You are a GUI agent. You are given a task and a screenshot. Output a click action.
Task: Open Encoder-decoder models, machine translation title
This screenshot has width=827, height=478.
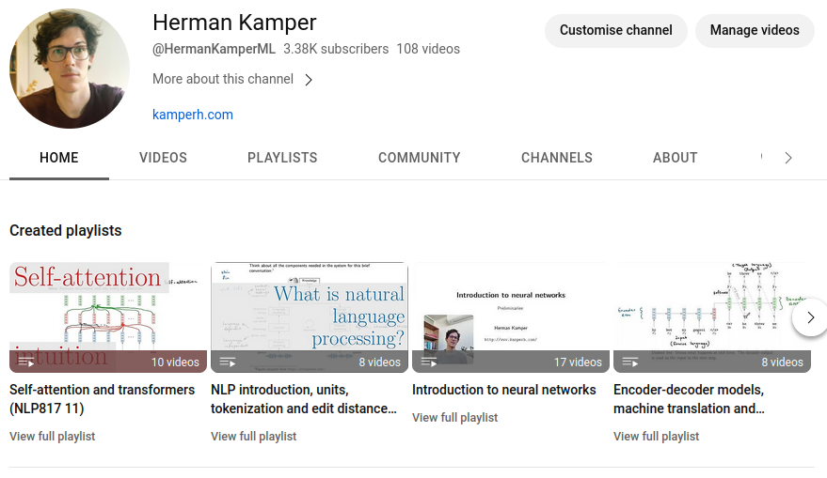pos(690,399)
